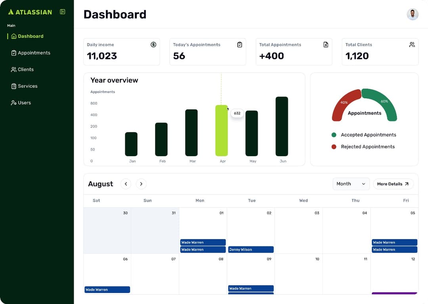428x304 pixels.
Task: Select the Jan bar in Year overview
Action: pyautogui.click(x=131, y=144)
